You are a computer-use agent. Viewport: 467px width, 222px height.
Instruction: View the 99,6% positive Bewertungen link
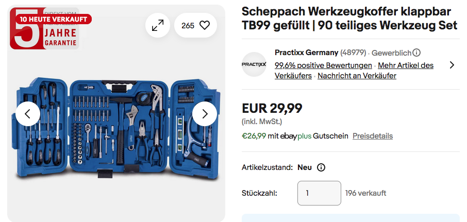pyautogui.click(x=323, y=65)
